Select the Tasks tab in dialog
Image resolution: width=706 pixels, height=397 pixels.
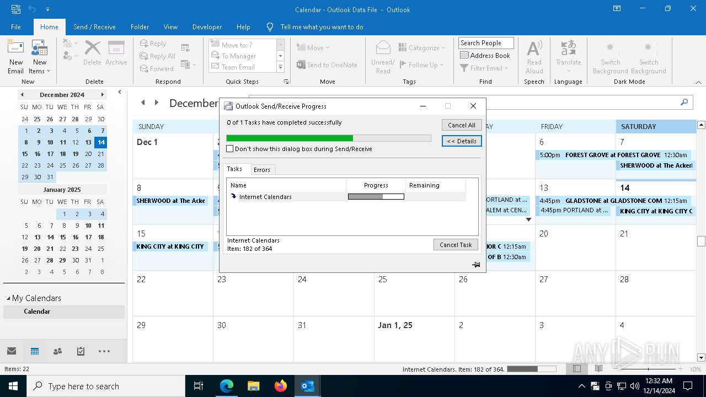coord(235,169)
